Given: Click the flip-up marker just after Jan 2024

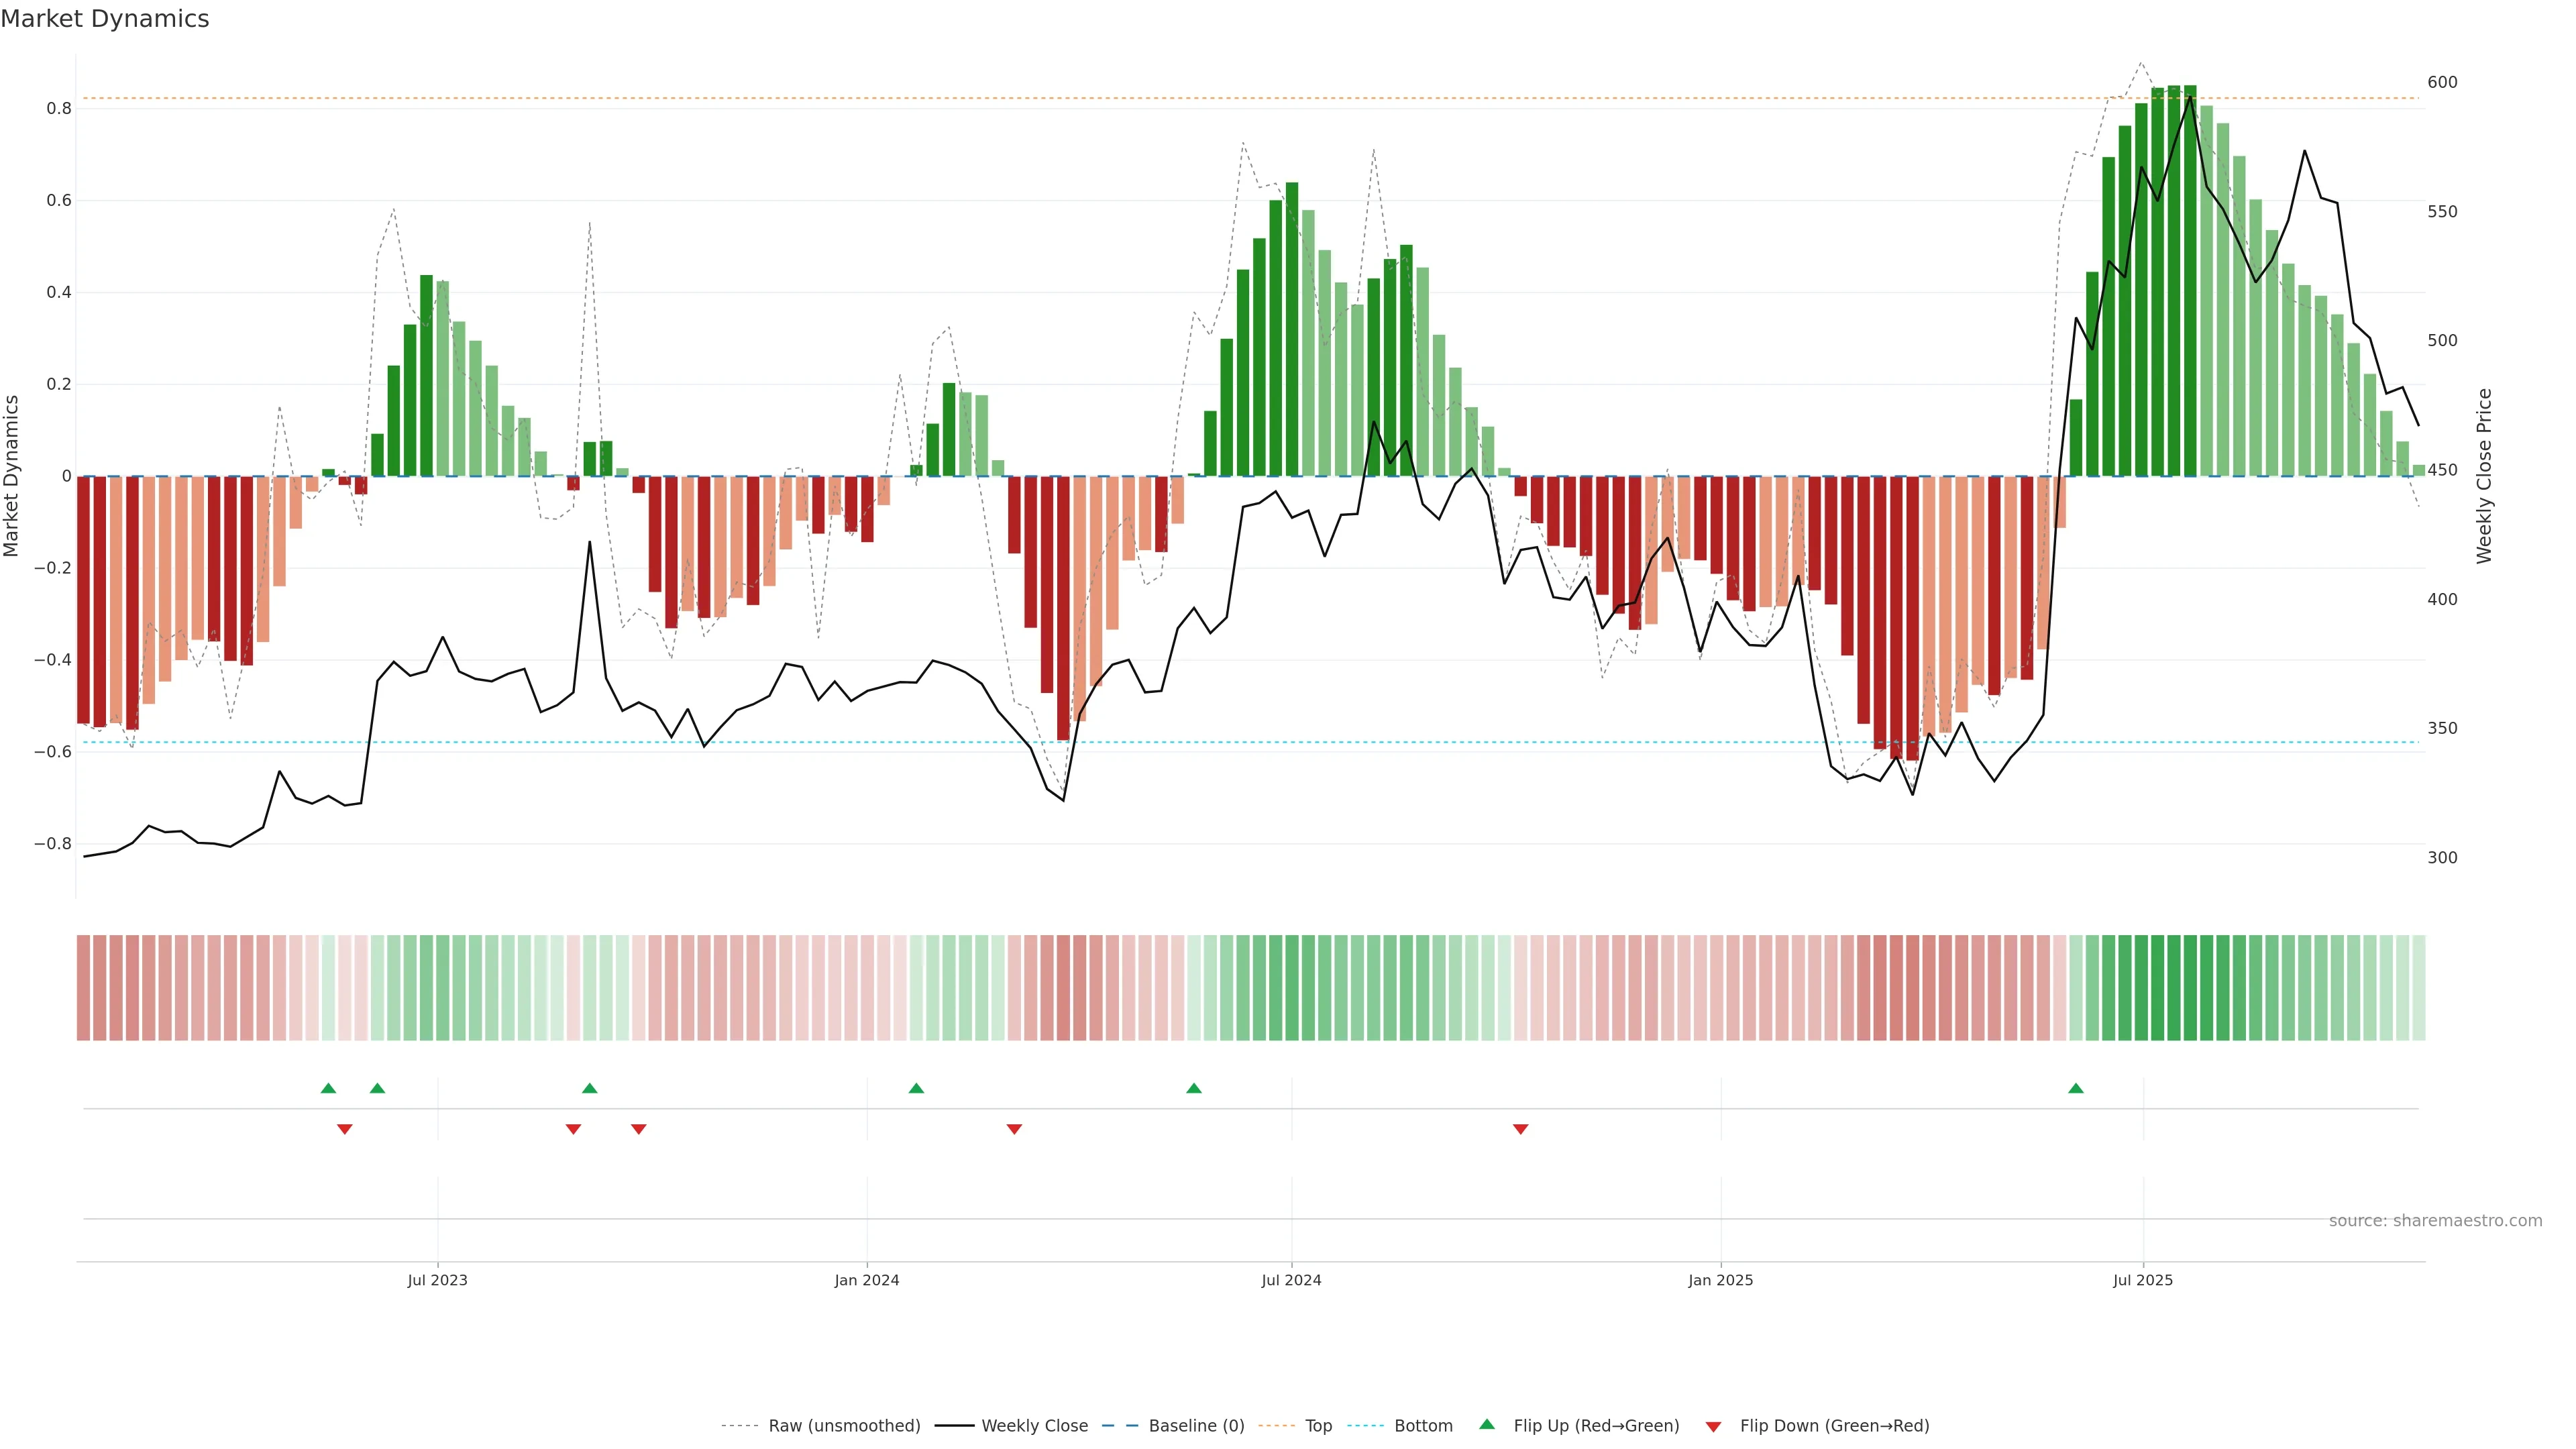Looking at the screenshot, I should pos(916,1088).
